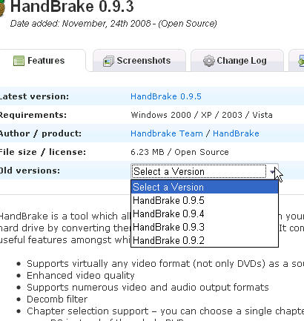The width and height of the screenshot is (304, 321).
Task: Click the HandBrake pineapple logo icon
Action: 2,7
